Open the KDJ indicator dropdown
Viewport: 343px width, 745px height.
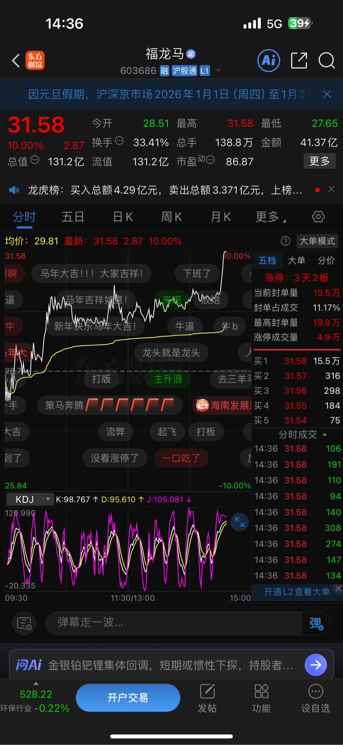[x=30, y=499]
